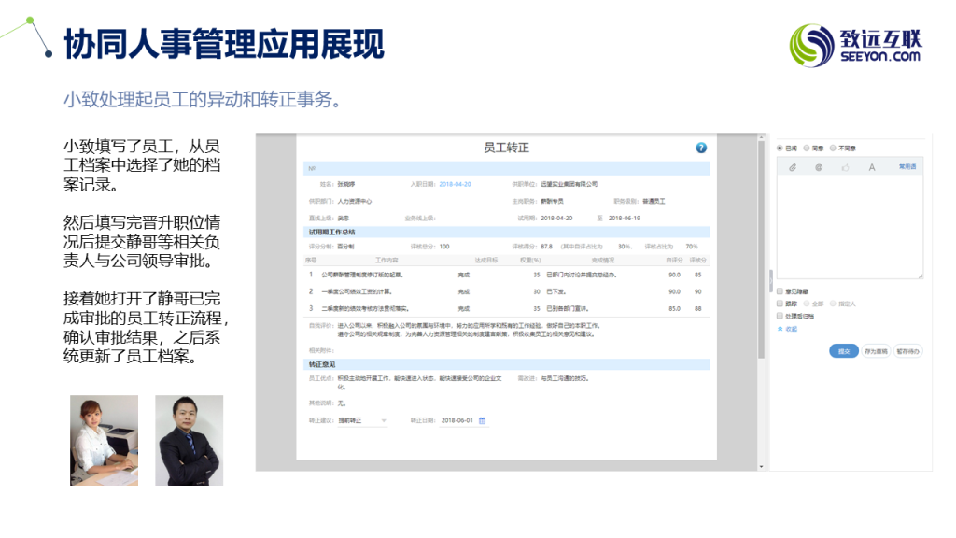Select the 同意 radio option
This screenshot has width=956, height=538.
coord(807,148)
